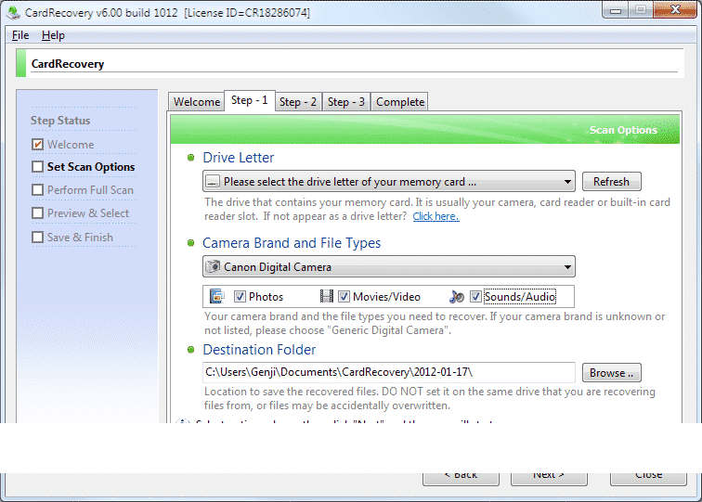Open the Help menu
Screen dimensions: 702x502
coord(53,35)
